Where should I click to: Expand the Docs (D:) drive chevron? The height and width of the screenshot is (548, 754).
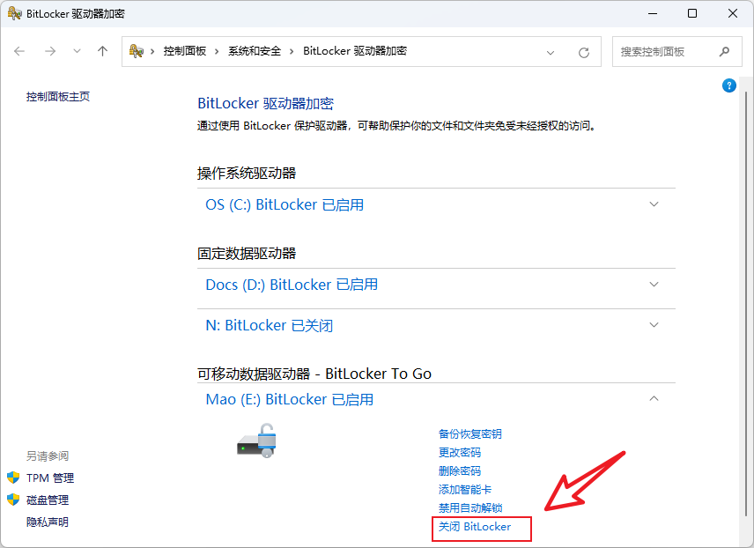click(x=654, y=285)
